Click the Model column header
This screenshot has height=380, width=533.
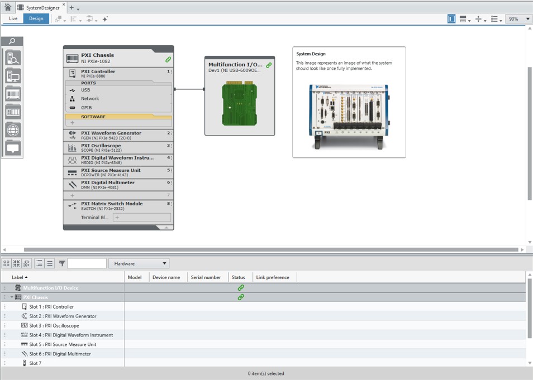pyautogui.click(x=137, y=277)
